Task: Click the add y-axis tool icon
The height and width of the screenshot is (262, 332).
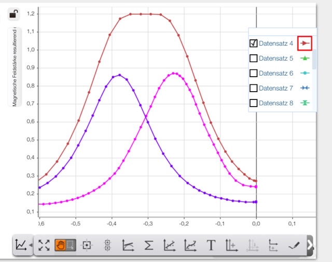Action: pos(231,245)
